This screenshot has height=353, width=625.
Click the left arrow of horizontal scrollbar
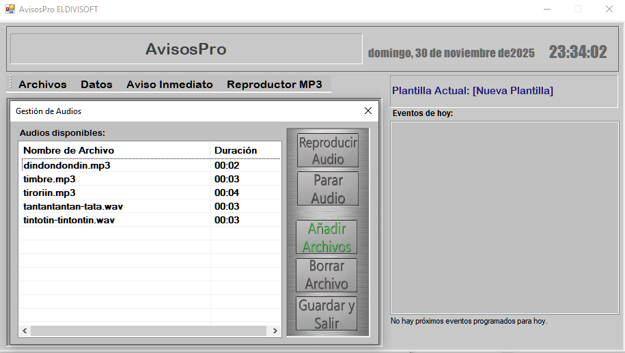(25, 330)
